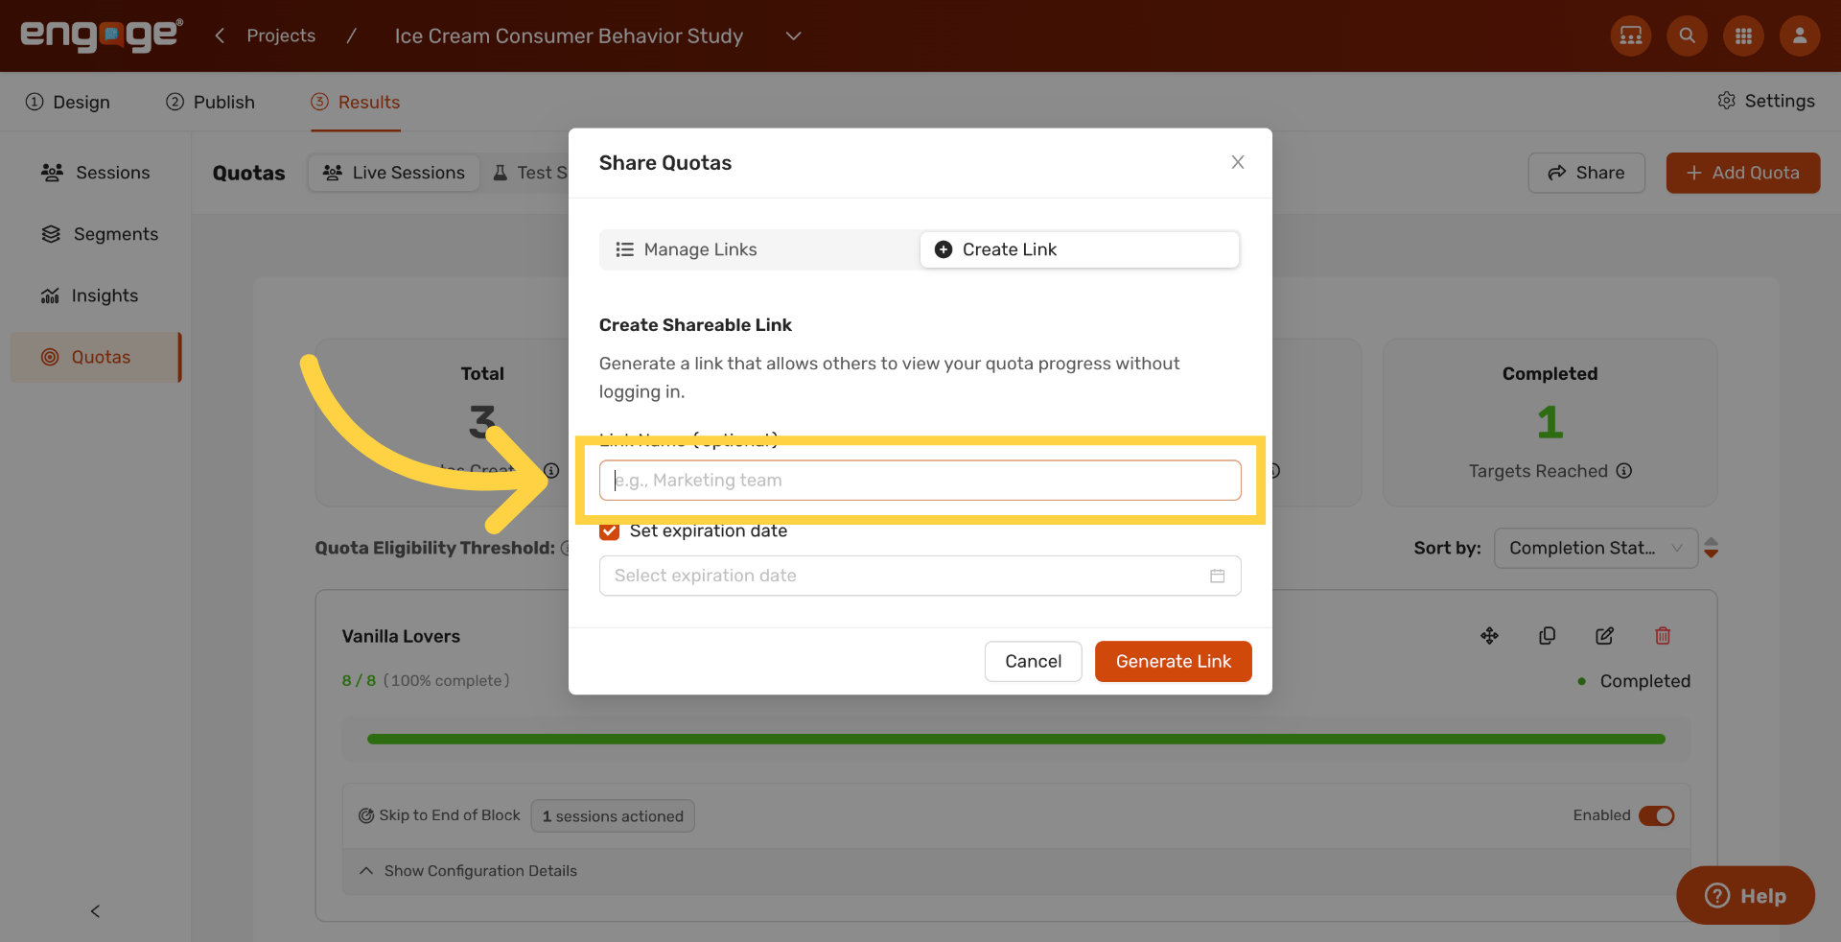Open the expiration date picker field
The height and width of the screenshot is (942, 1841).
pyautogui.click(x=920, y=576)
